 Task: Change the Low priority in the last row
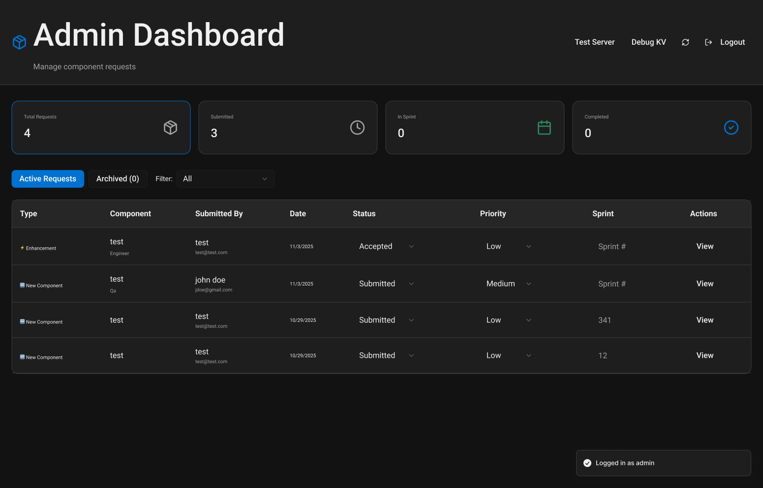528,355
